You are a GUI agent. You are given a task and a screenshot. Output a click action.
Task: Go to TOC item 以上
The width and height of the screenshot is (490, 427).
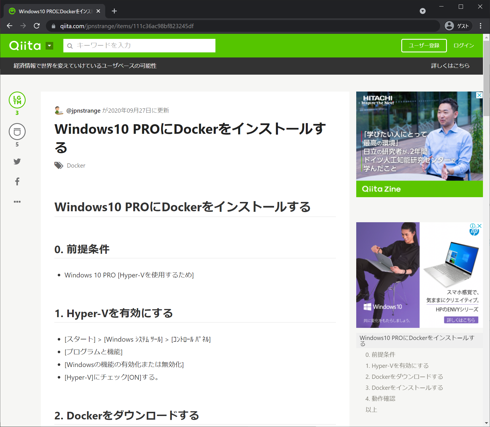pyautogui.click(x=371, y=410)
